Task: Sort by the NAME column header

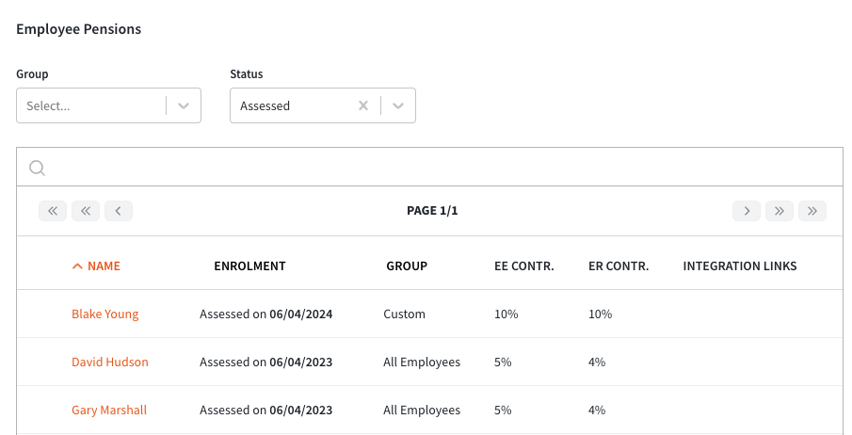Action: (x=104, y=266)
